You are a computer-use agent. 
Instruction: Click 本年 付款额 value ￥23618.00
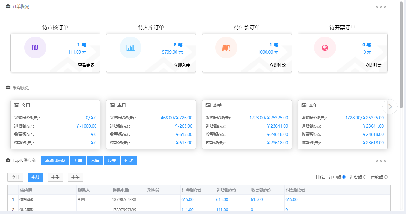[374, 143]
